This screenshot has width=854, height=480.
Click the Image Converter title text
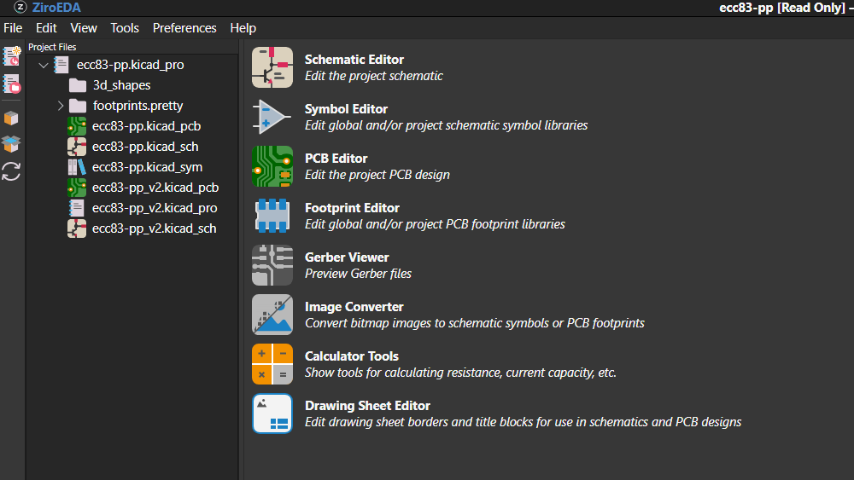click(x=354, y=307)
